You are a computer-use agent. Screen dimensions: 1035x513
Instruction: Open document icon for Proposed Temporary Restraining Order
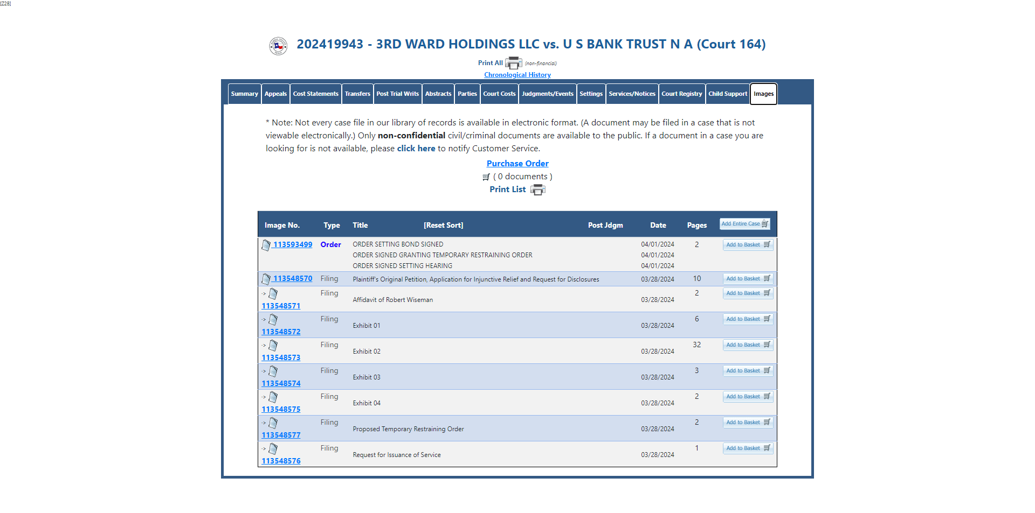click(273, 423)
